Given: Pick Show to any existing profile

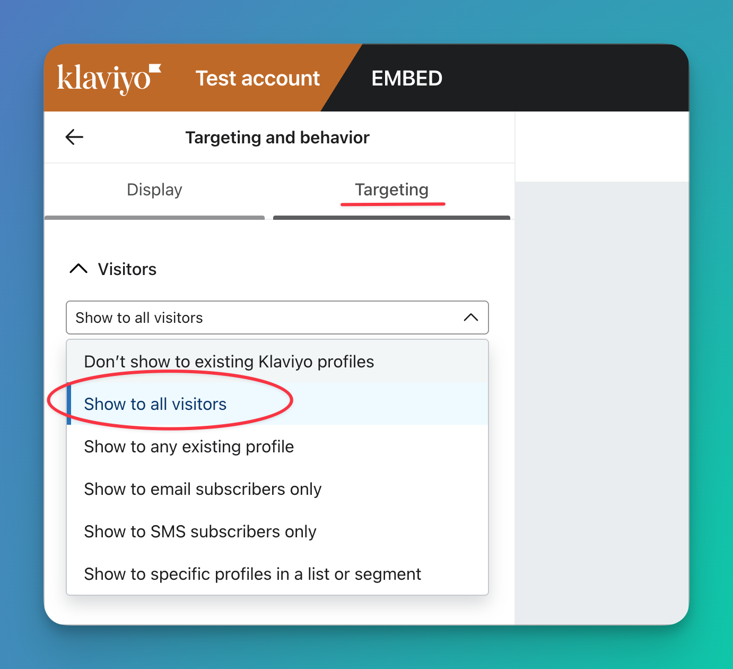Looking at the screenshot, I should point(277,447).
